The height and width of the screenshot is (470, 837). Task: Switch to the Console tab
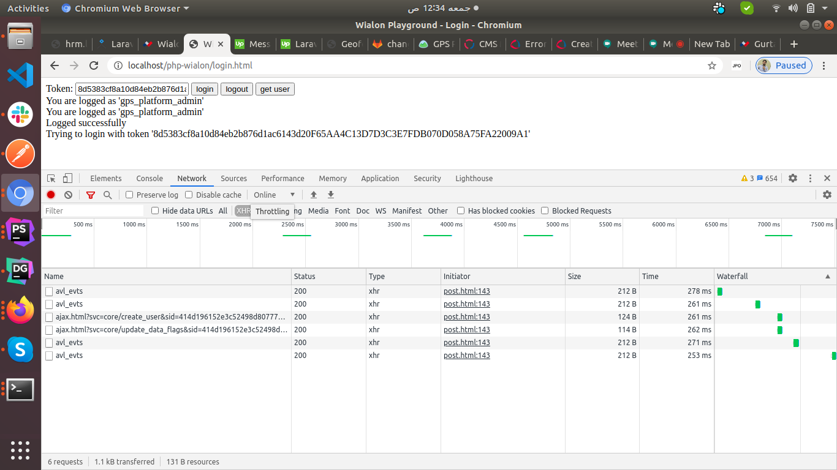(150, 178)
